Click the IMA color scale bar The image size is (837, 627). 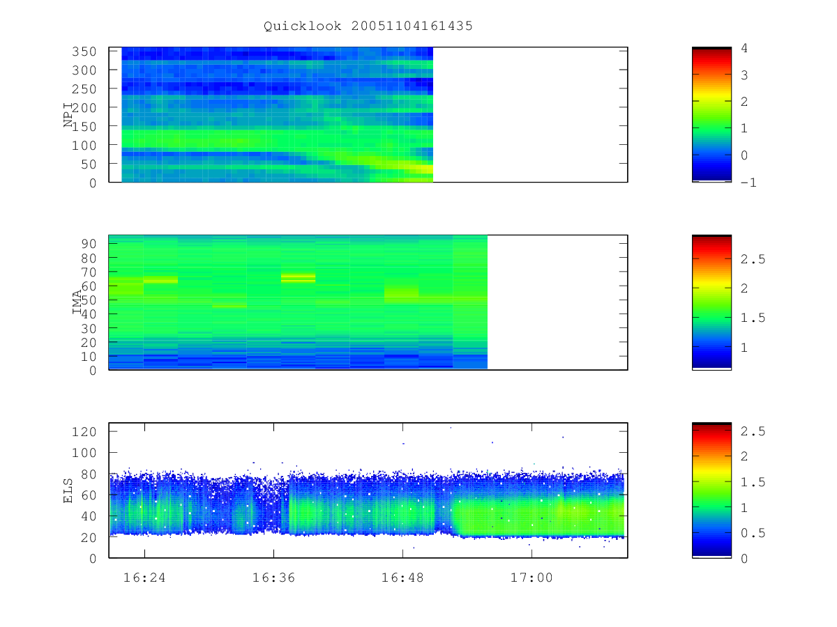[711, 302]
